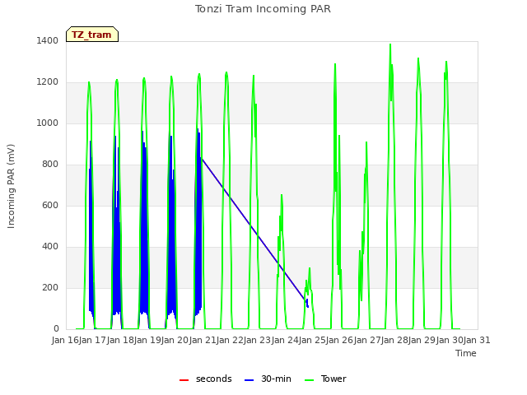Click the Jan 16 x-axis tick label
Screen dimensions: 527x395
65,340
